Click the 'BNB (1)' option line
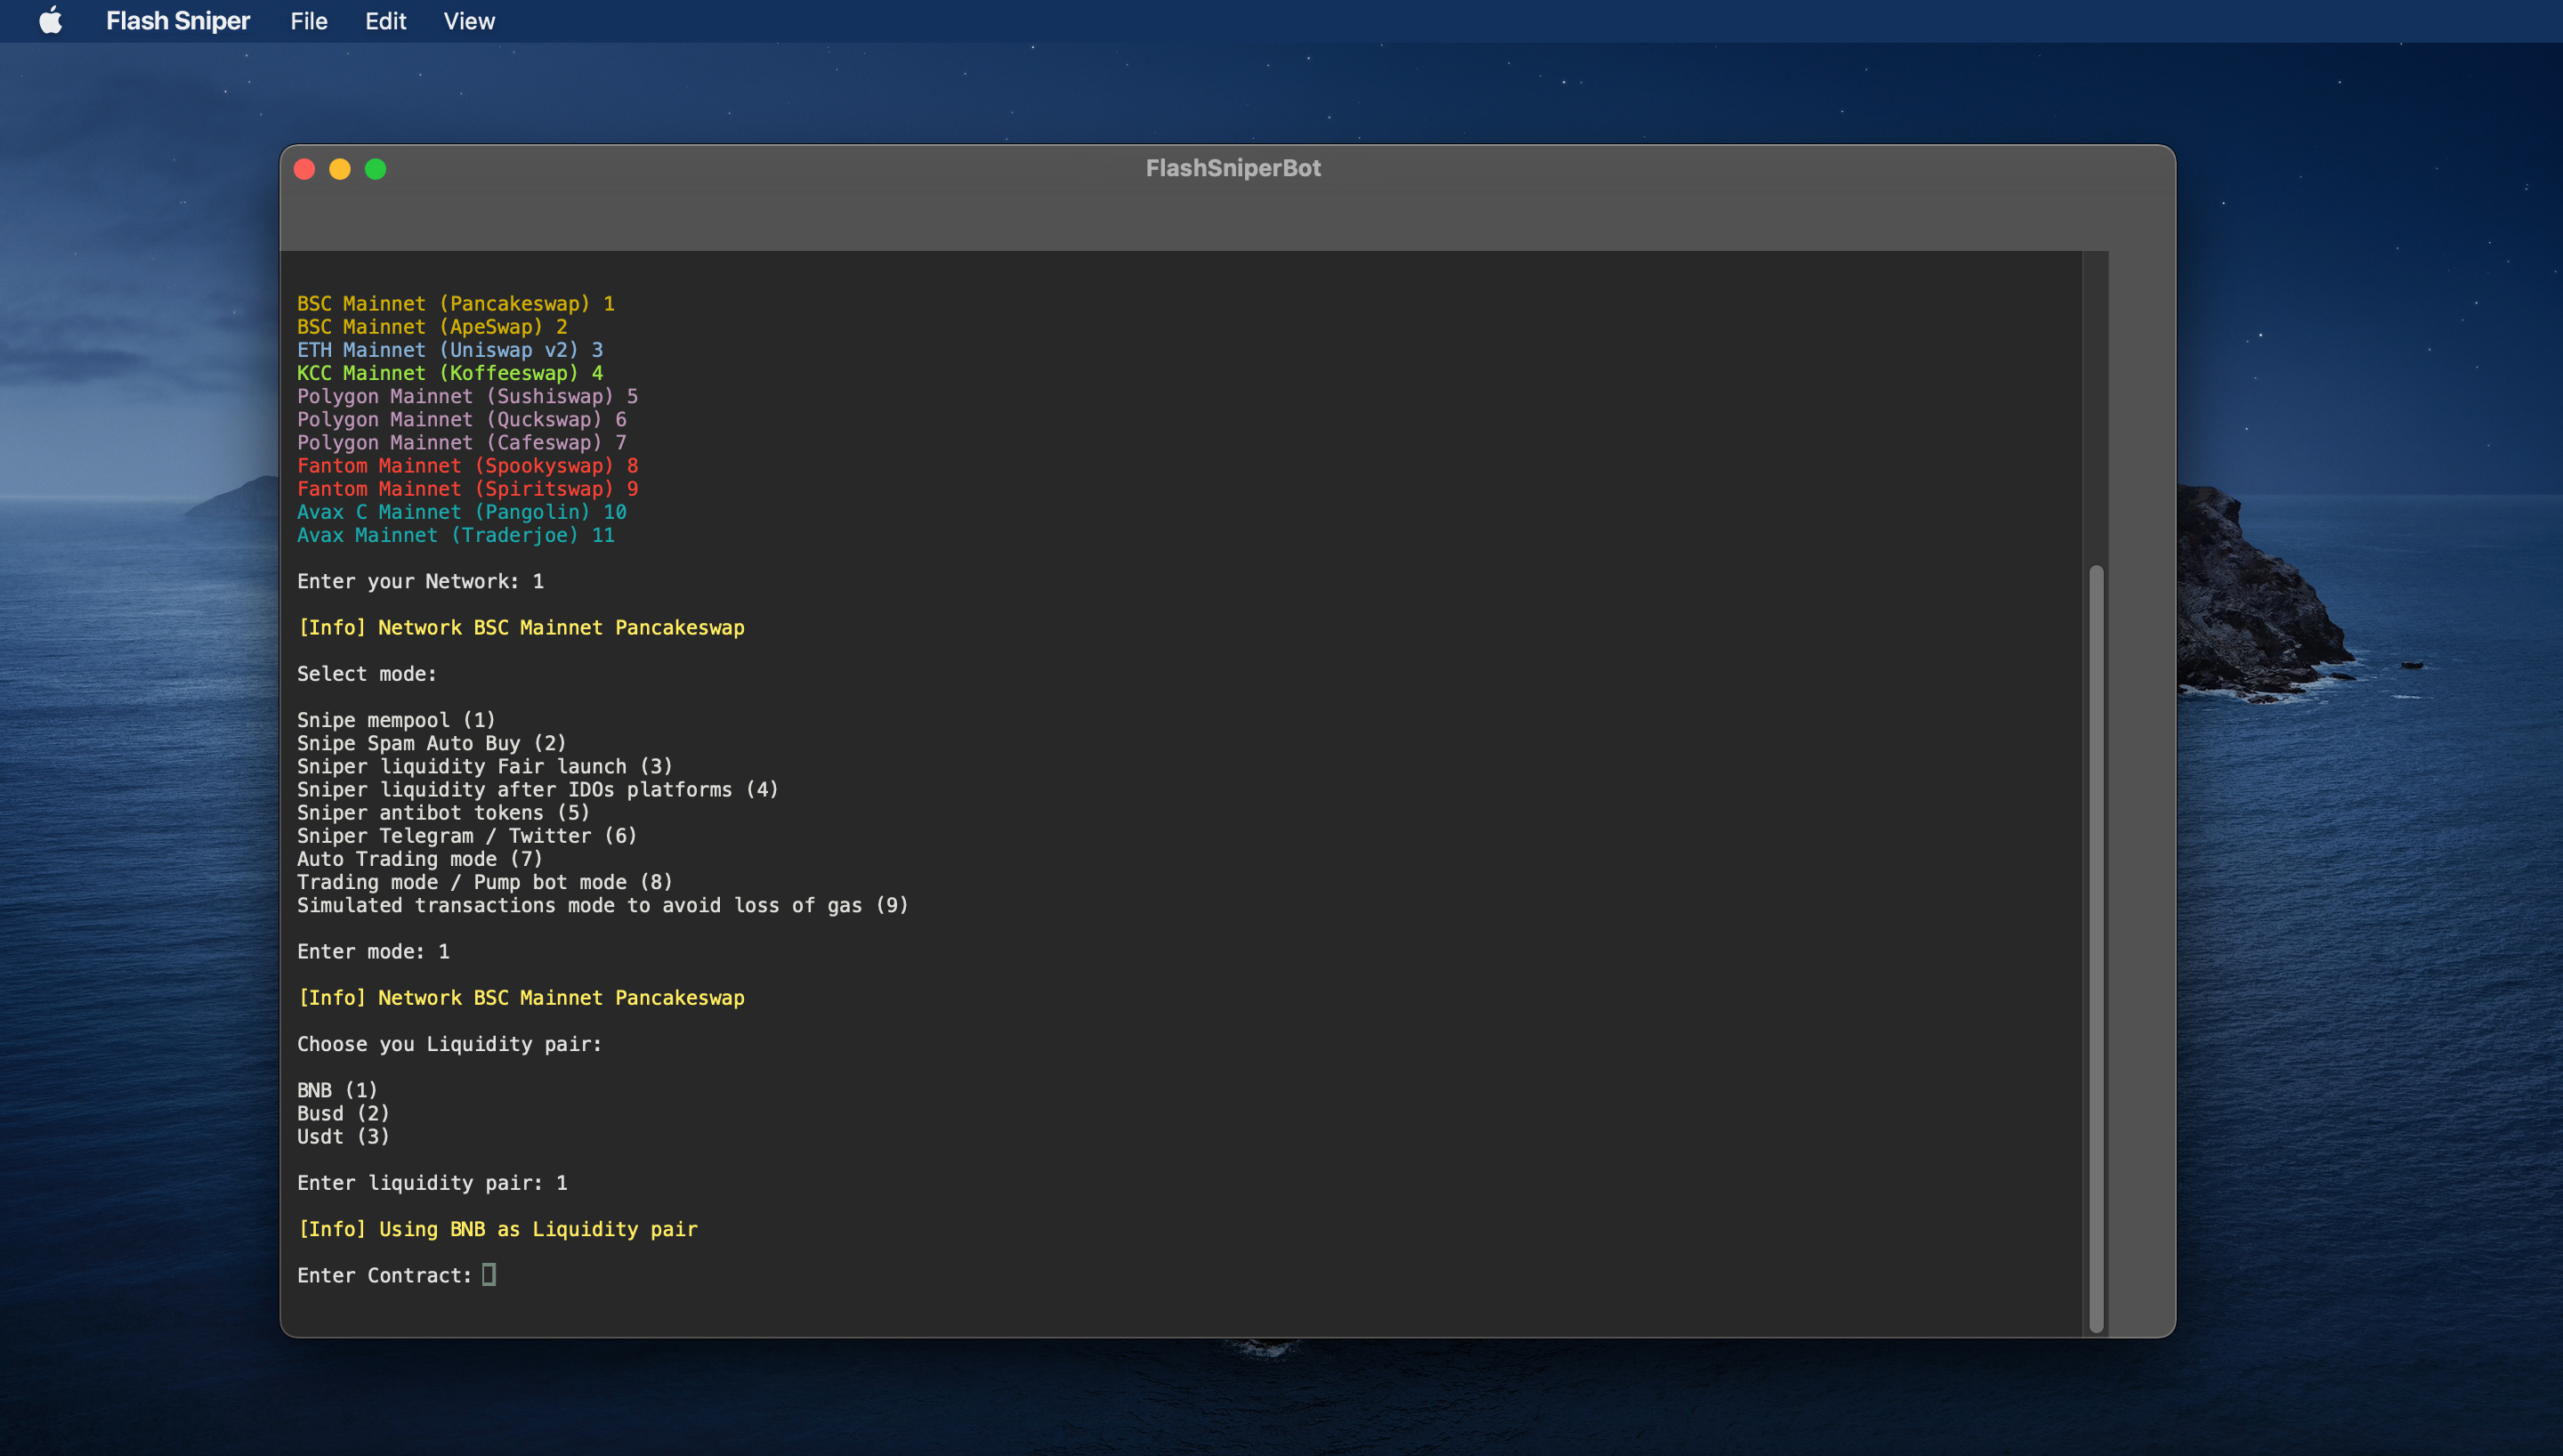This screenshot has width=2563, height=1456. click(x=338, y=1090)
